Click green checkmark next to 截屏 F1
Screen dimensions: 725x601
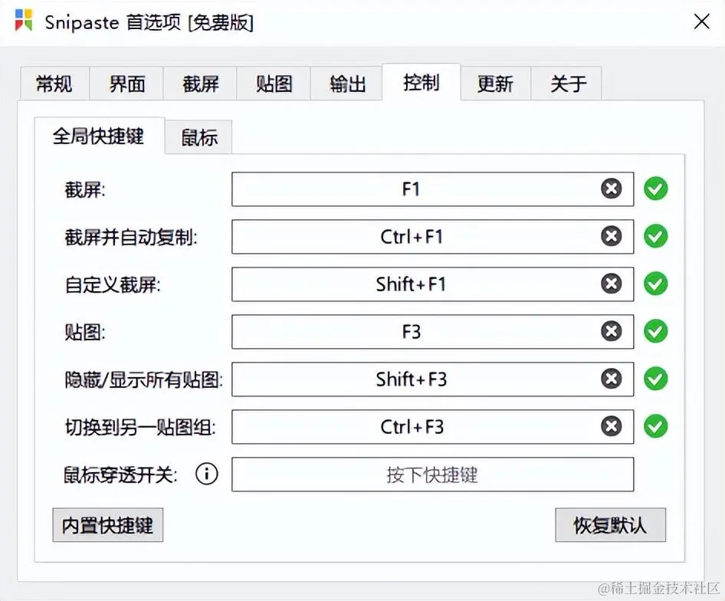pos(656,189)
